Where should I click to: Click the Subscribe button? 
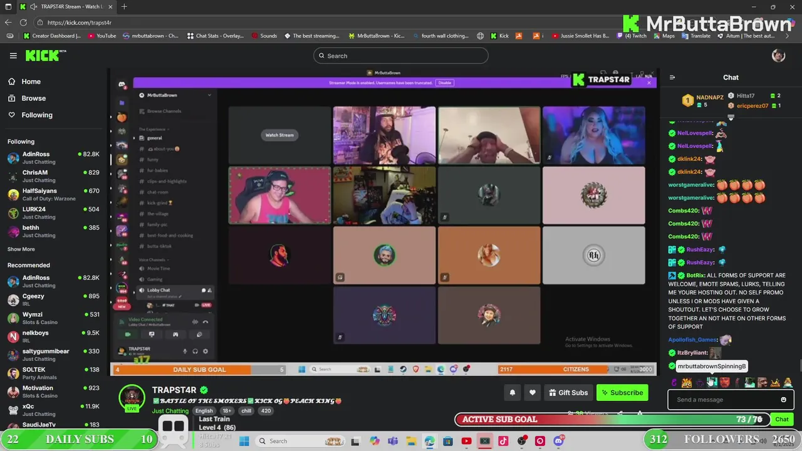click(x=622, y=393)
